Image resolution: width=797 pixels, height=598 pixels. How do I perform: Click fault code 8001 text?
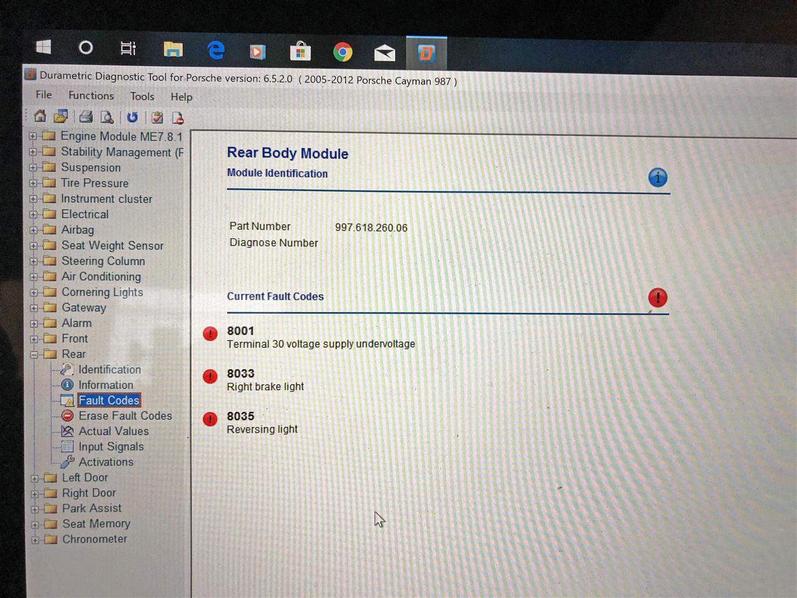point(240,331)
